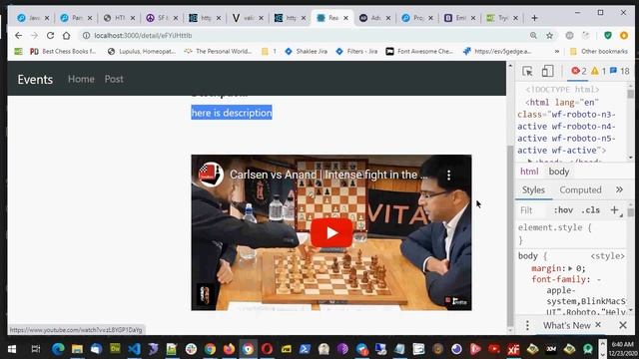The width and height of the screenshot is (639, 359).
Task: Show more DevTools sidebar tabs chevron
Action: (619, 189)
